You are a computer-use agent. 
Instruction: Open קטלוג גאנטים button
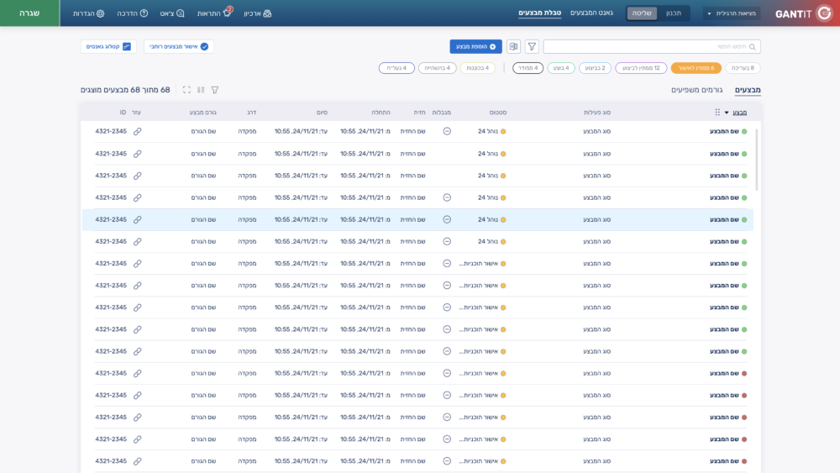pos(108,46)
